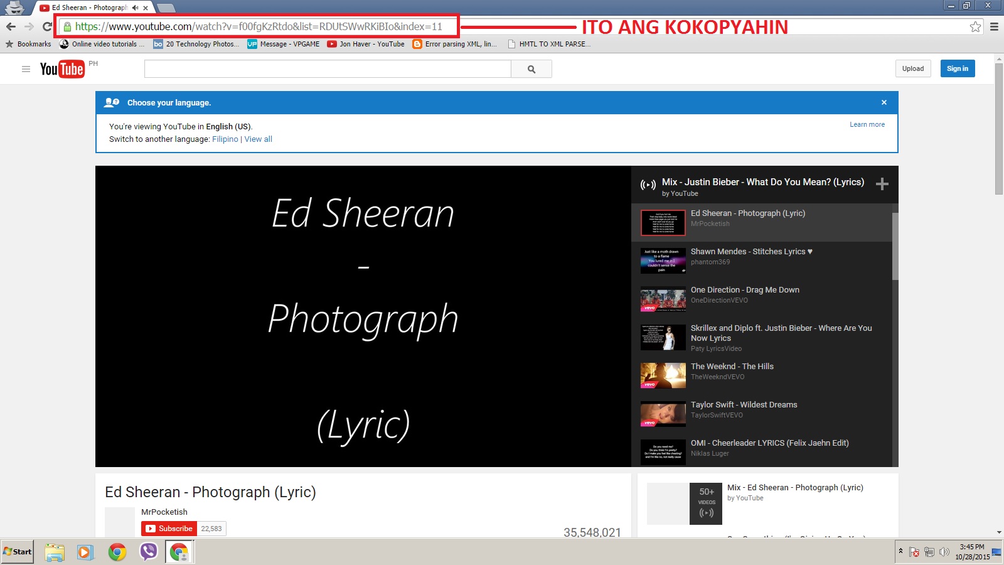Open Online video tutorials bookmark
The image size is (1004, 565).
[102, 44]
